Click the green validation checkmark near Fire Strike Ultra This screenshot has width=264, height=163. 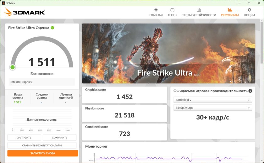coord(52,28)
